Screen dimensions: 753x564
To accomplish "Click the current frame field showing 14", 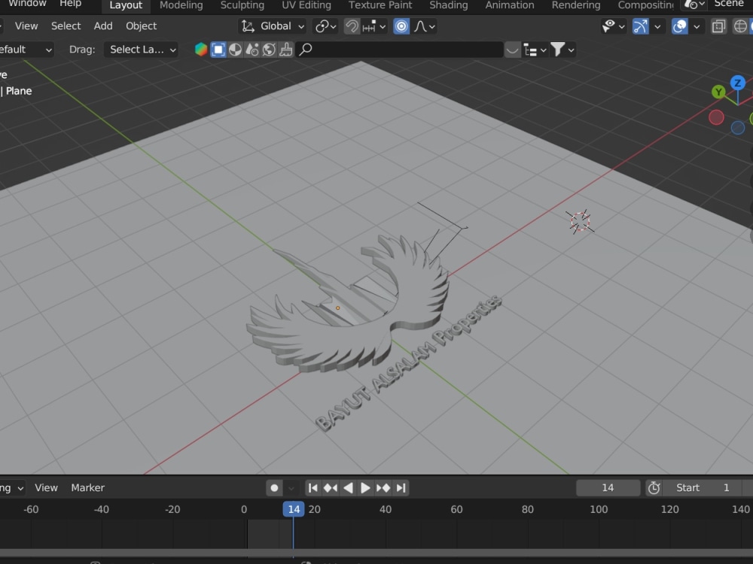I will [608, 487].
